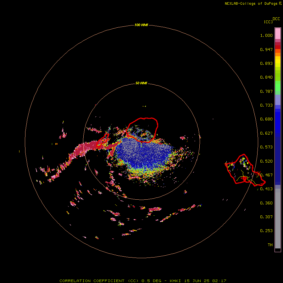Viewport: 283px width, 283px height.
Task: Click the 0.360 scale value
Action: 266,203
